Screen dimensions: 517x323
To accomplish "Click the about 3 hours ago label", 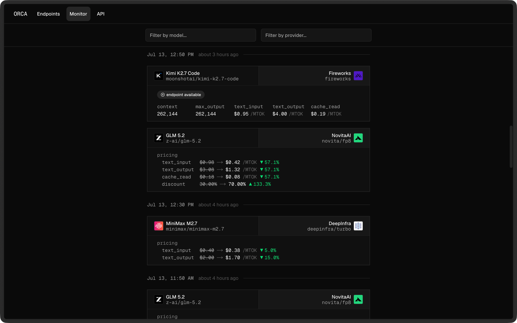I will pos(218,55).
